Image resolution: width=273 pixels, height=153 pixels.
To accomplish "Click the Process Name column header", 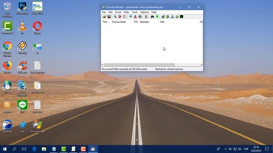I will click(121, 22).
